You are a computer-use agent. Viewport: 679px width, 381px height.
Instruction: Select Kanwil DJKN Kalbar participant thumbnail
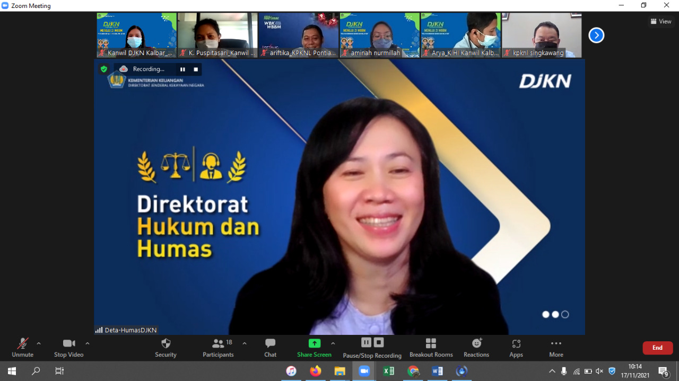137,35
